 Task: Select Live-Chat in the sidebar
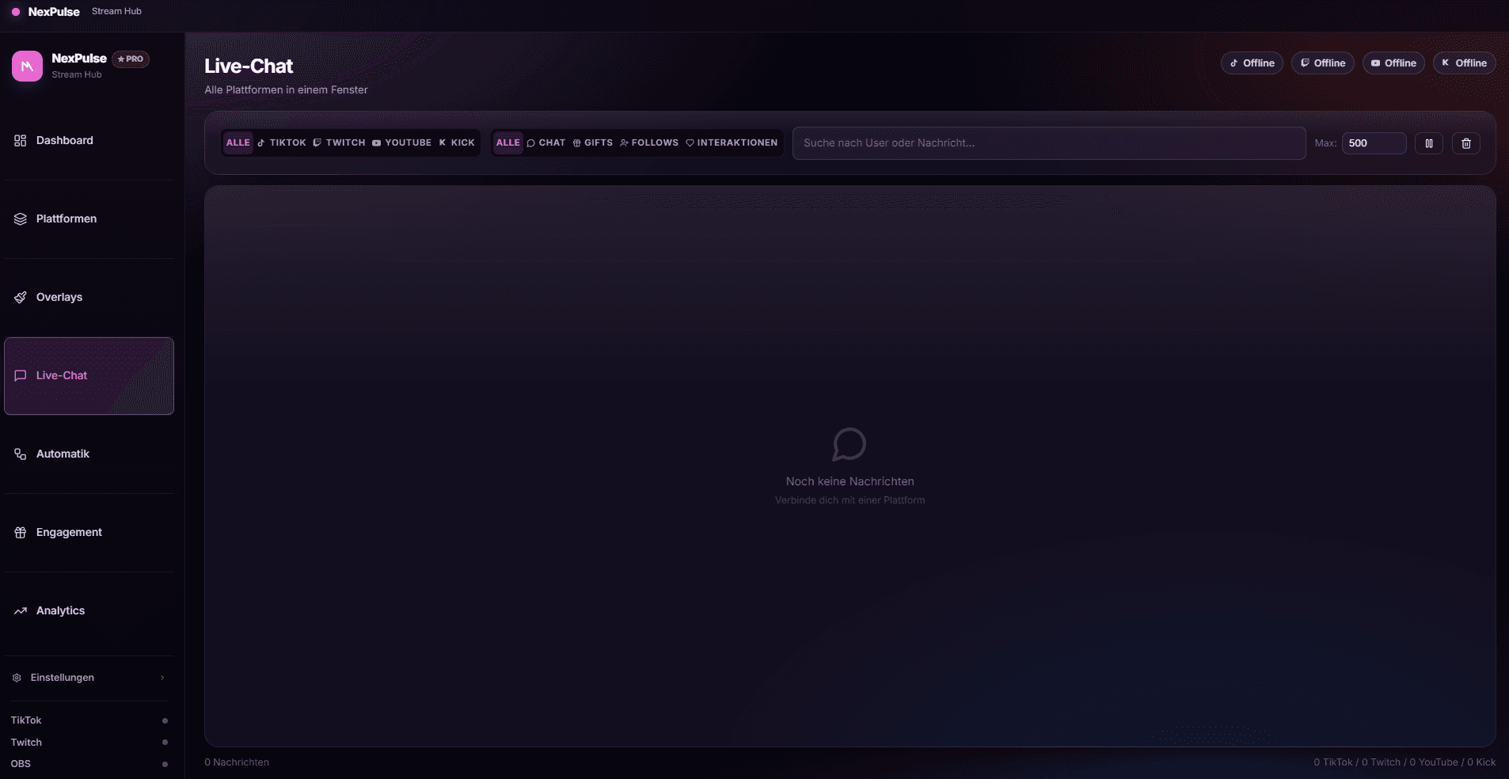(89, 376)
